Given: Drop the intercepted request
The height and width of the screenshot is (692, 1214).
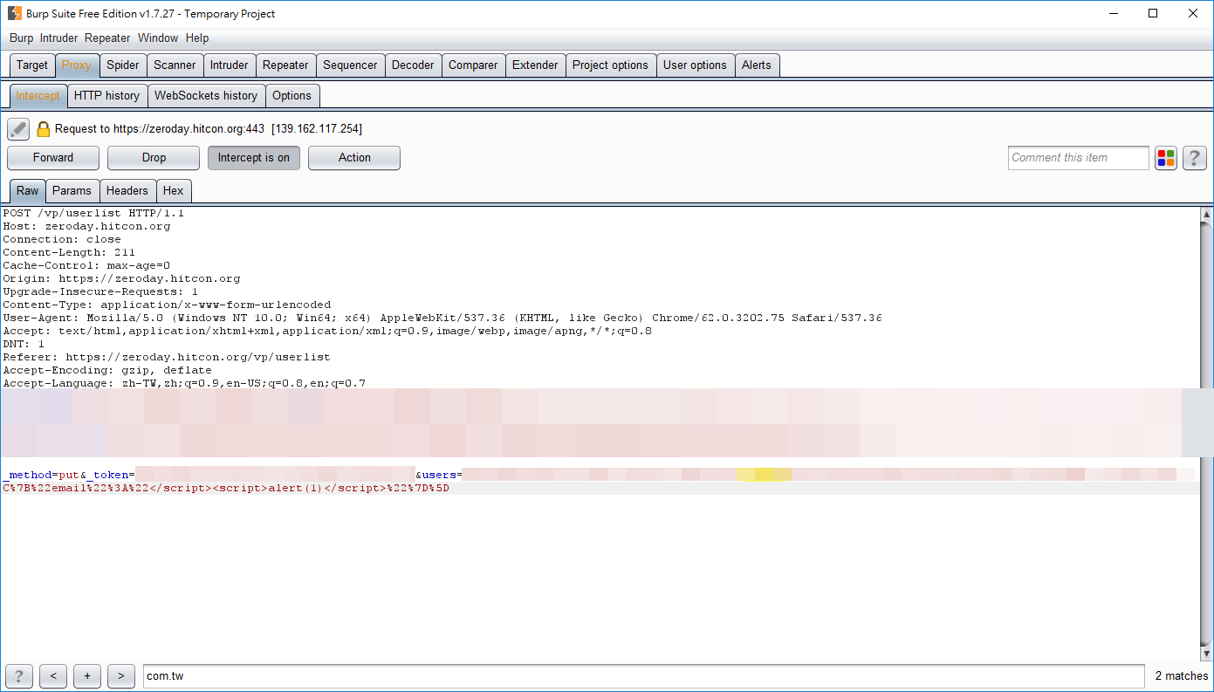Looking at the screenshot, I should [x=154, y=158].
